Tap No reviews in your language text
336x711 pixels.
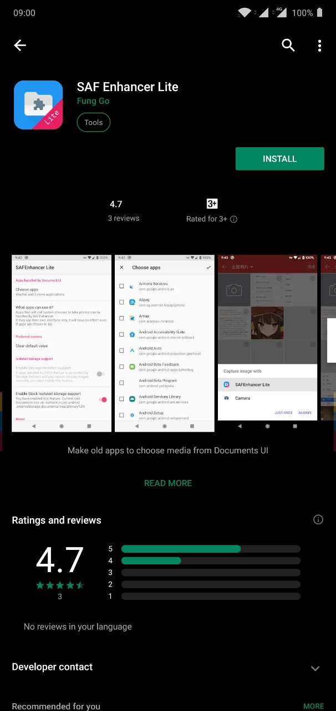coord(78,627)
